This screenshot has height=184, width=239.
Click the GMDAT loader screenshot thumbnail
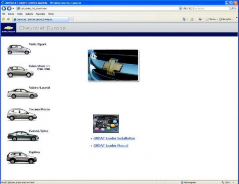click(x=106, y=123)
